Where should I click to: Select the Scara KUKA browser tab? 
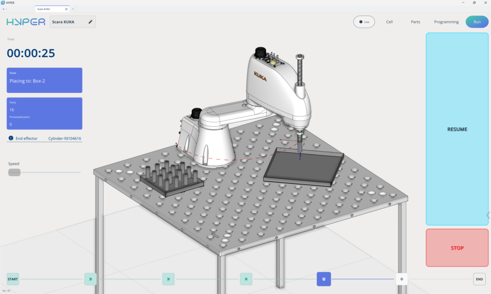click(x=48, y=9)
